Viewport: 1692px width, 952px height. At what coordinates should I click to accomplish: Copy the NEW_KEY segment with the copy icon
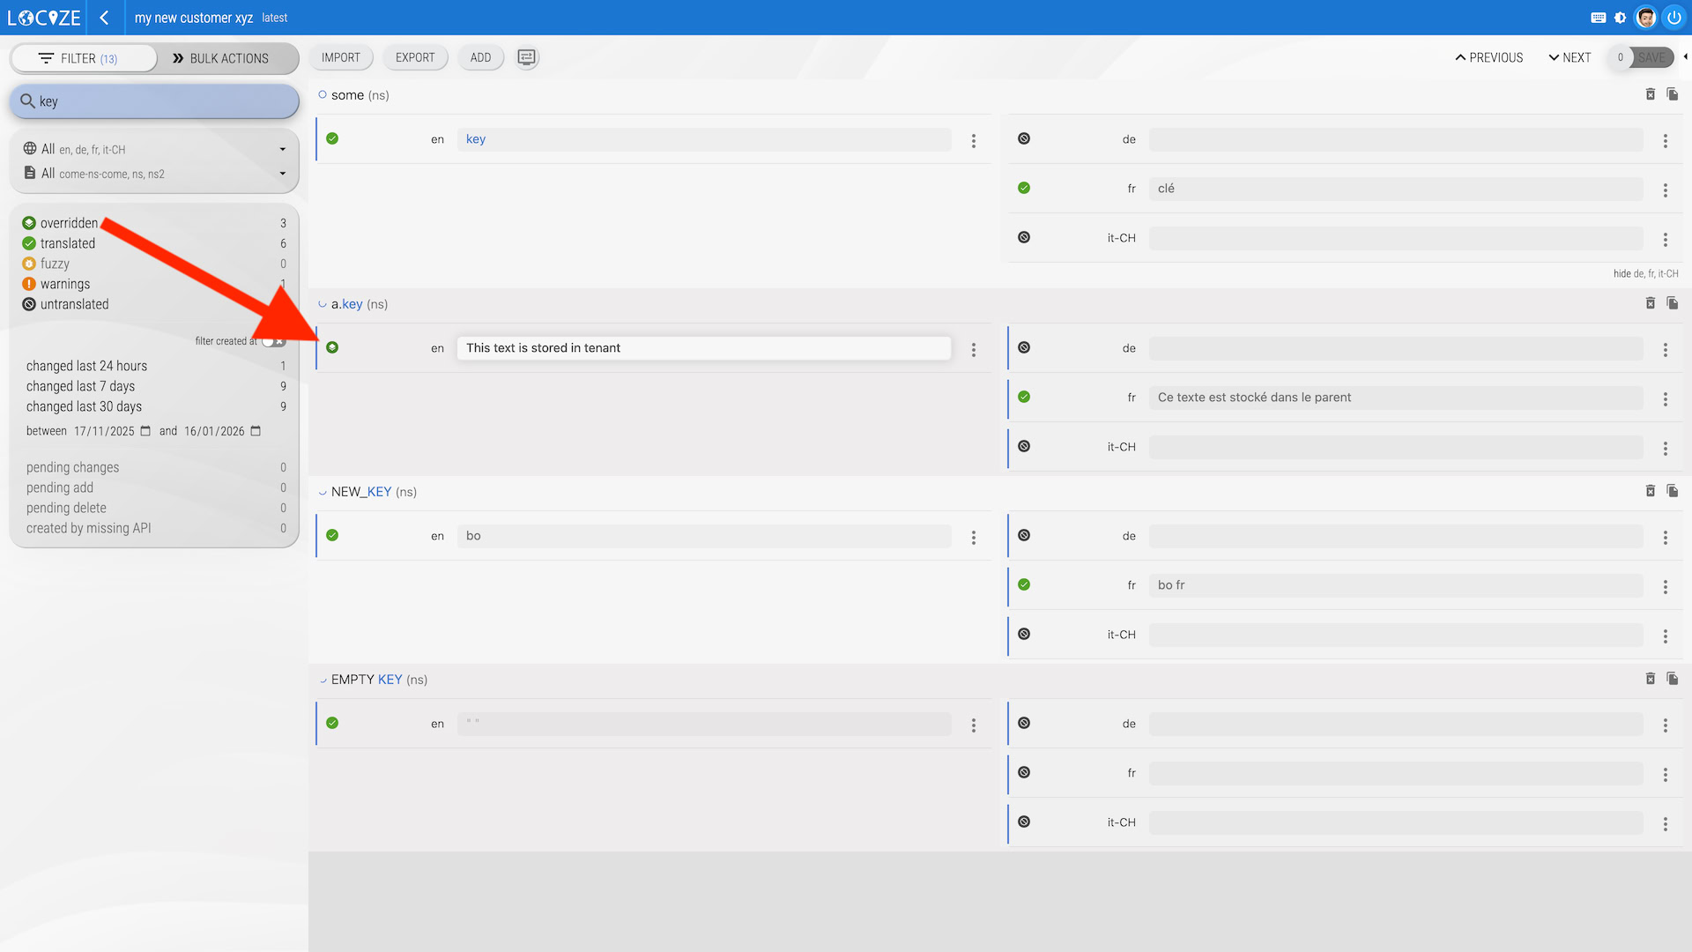[x=1673, y=491]
